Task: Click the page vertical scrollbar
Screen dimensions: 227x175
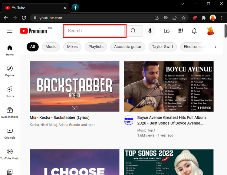Action: point(225,31)
